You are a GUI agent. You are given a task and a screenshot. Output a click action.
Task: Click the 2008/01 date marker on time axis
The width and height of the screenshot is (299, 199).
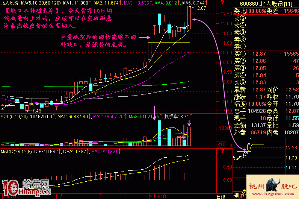(x=158, y=196)
